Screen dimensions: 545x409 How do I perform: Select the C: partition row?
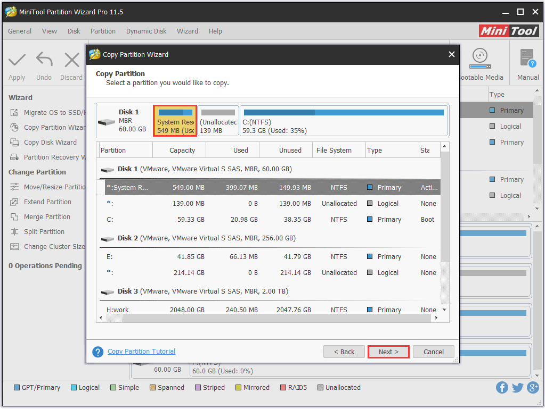pyautogui.click(x=272, y=220)
